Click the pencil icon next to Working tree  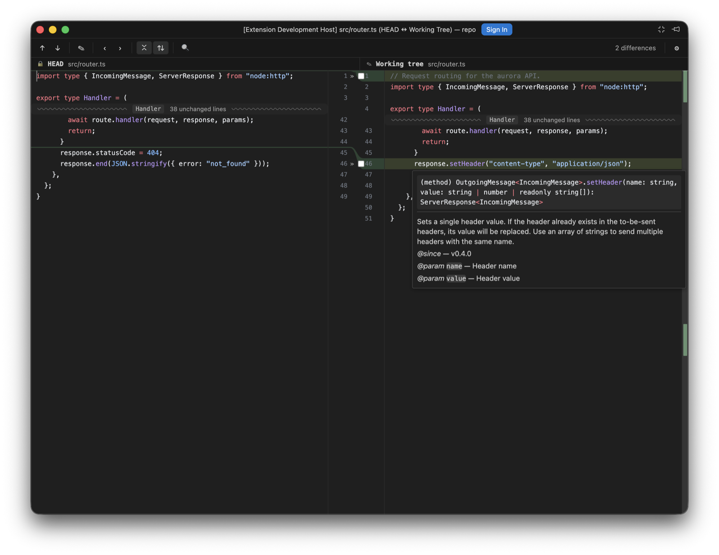[x=369, y=64]
